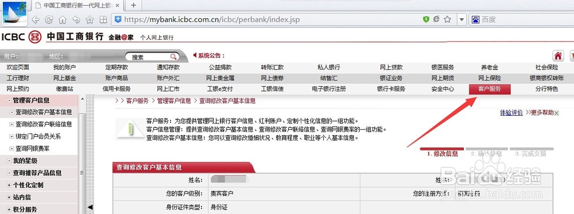The image size is (574, 214).
Task: Select 查询修改客户联络信息 in the sidebar
Action: tap(44, 124)
